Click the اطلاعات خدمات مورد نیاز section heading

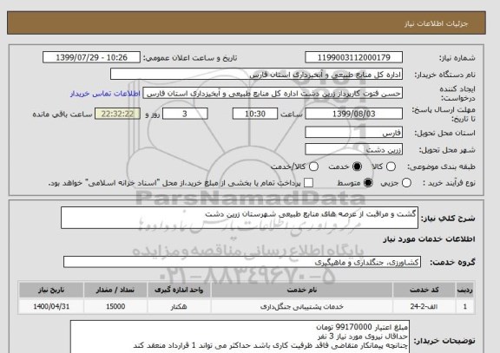[429, 239]
